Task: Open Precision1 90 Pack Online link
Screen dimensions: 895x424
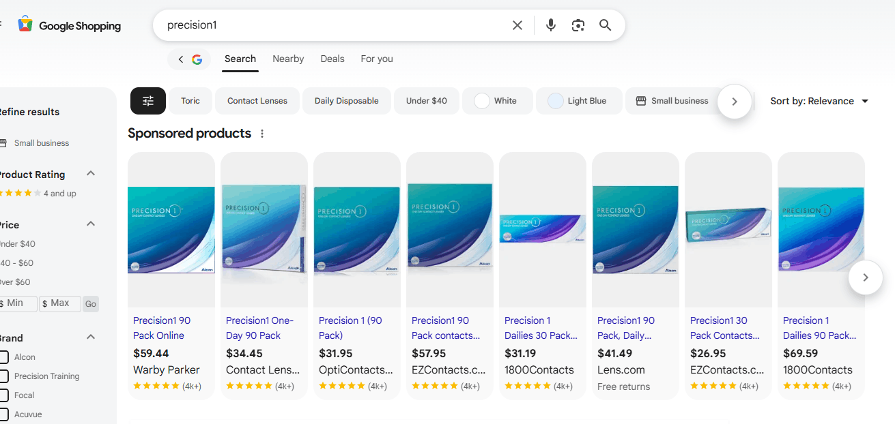Action: (x=162, y=328)
